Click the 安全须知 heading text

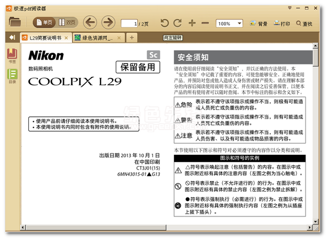coord(193,57)
